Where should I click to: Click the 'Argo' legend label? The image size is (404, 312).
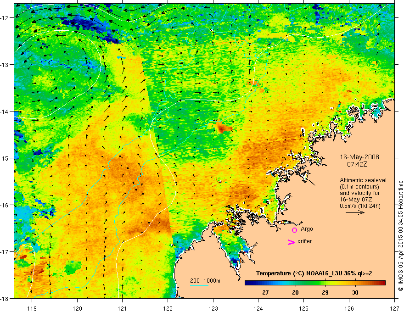pos(307,229)
